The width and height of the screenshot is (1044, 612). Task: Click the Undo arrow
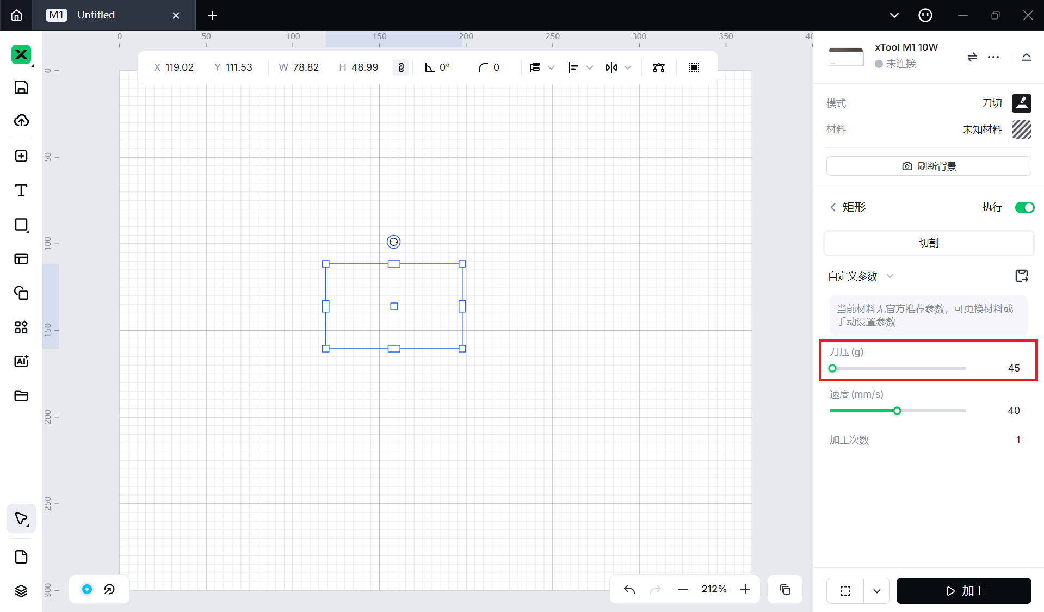click(629, 589)
